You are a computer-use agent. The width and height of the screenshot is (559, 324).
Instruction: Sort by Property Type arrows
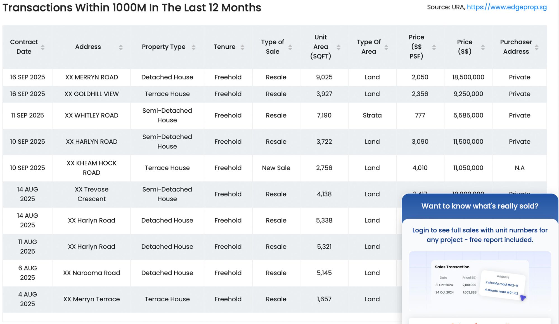click(x=193, y=47)
